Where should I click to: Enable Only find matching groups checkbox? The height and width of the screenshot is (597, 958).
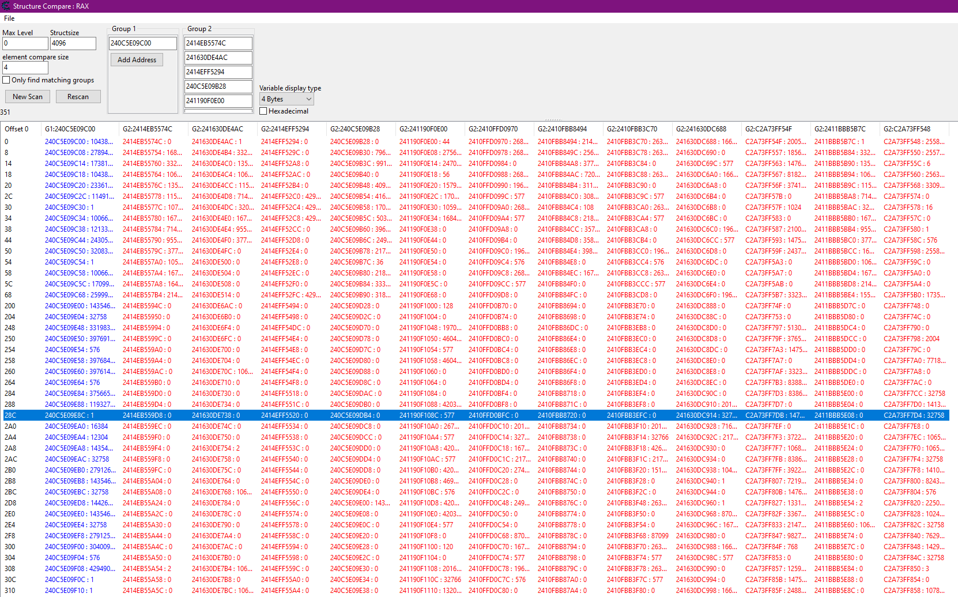pos(6,80)
